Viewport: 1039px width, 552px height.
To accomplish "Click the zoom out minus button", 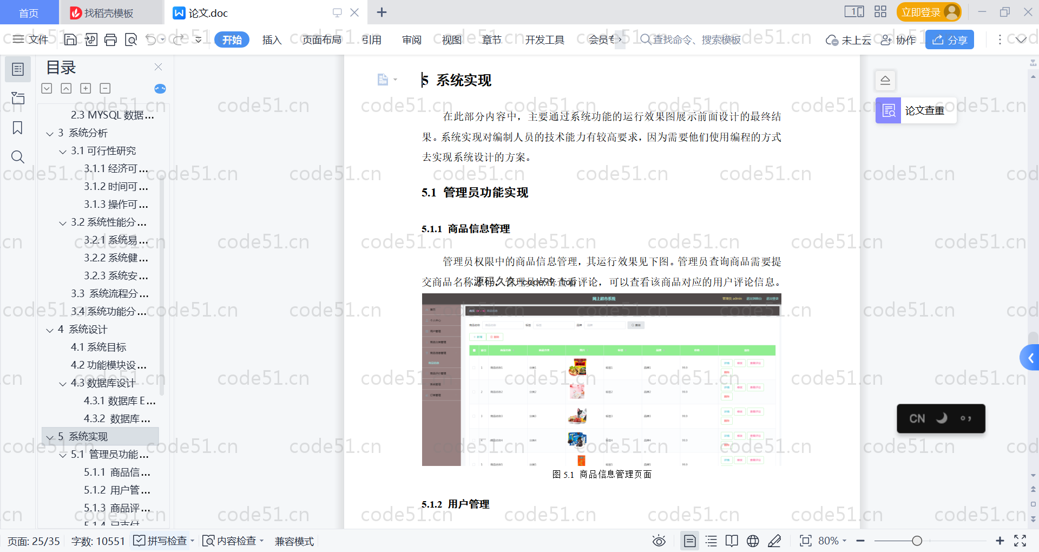I will (860, 541).
